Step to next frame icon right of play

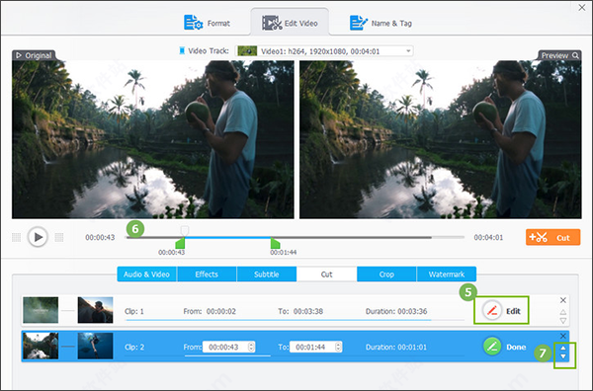[x=59, y=237]
